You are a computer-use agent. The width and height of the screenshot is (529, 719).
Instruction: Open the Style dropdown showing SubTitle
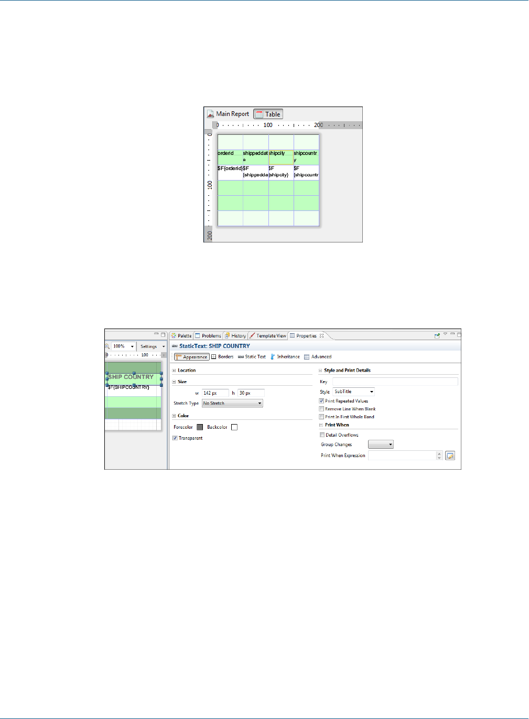tap(354, 392)
